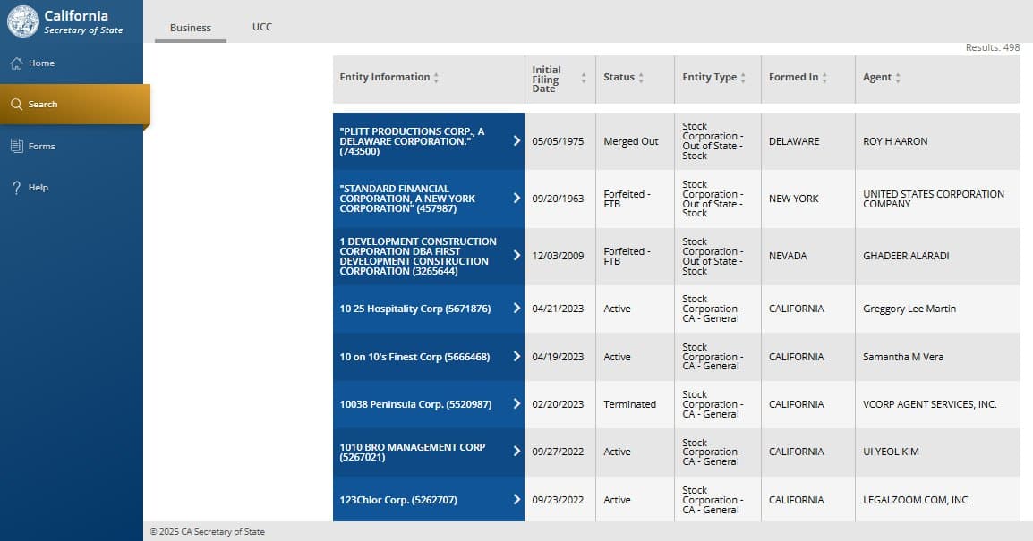
Task: Sort results by Status column arrows
Action: point(641,78)
